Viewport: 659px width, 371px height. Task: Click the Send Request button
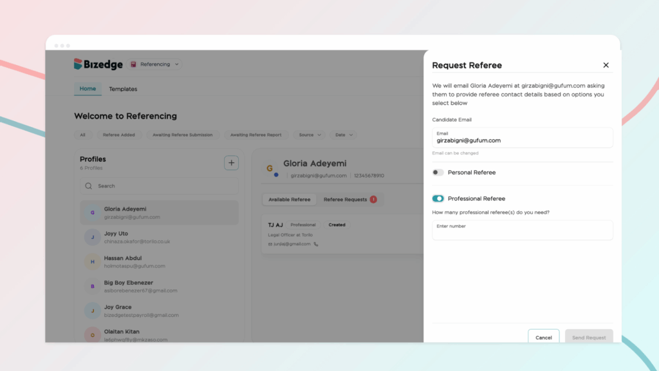tap(589, 338)
